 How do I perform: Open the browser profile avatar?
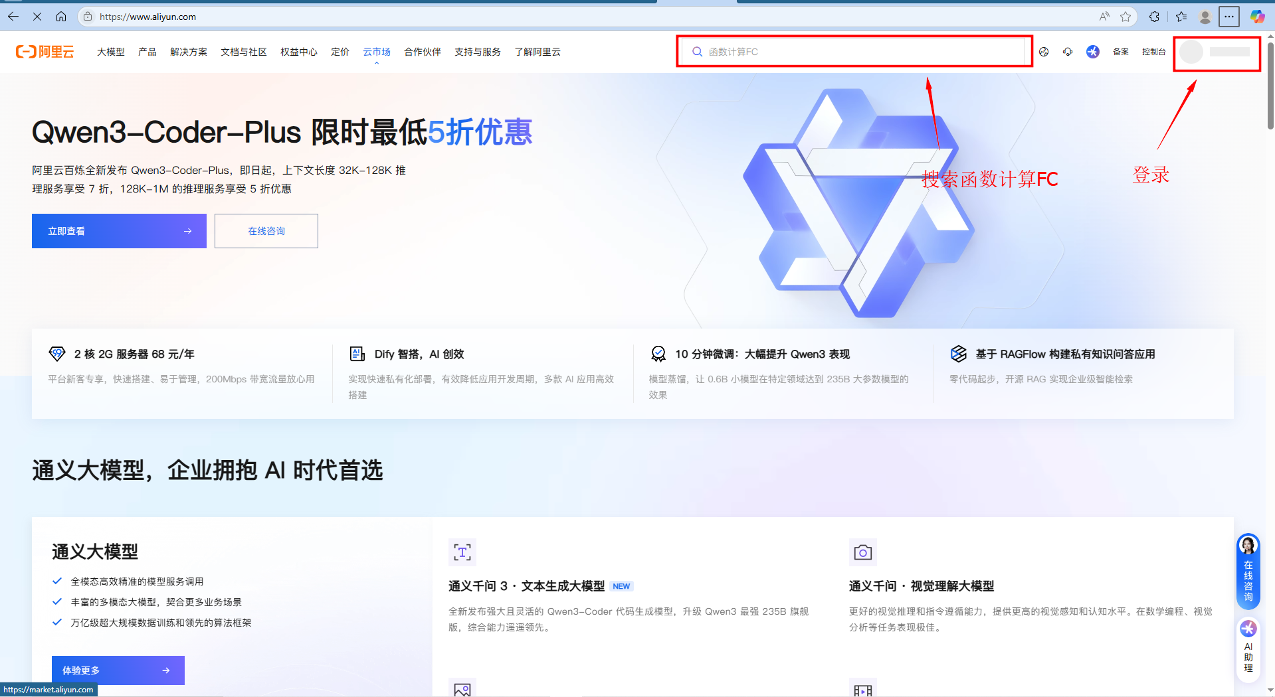click(x=1205, y=17)
